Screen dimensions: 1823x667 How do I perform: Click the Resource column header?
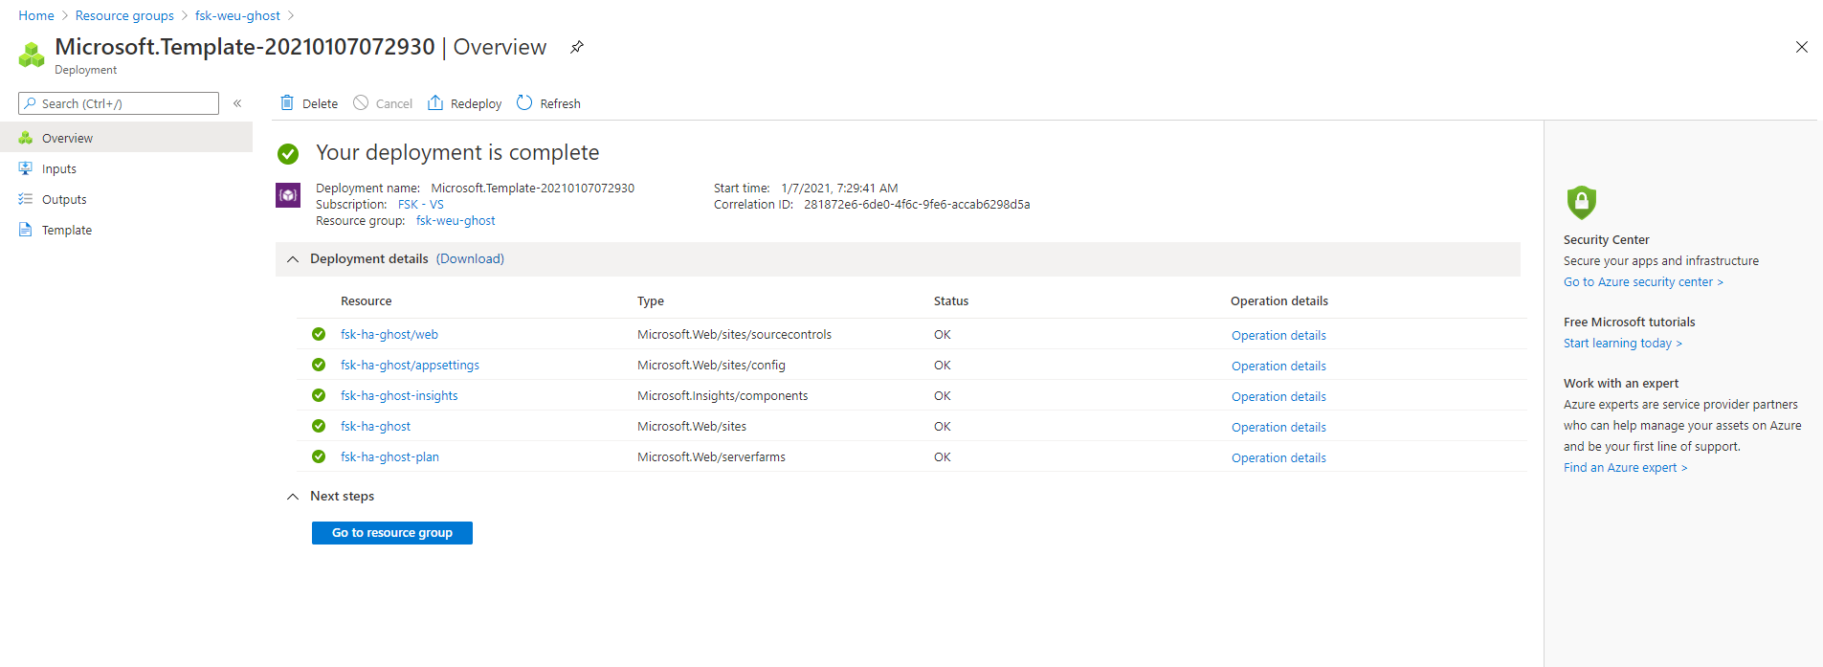[x=366, y=301]
